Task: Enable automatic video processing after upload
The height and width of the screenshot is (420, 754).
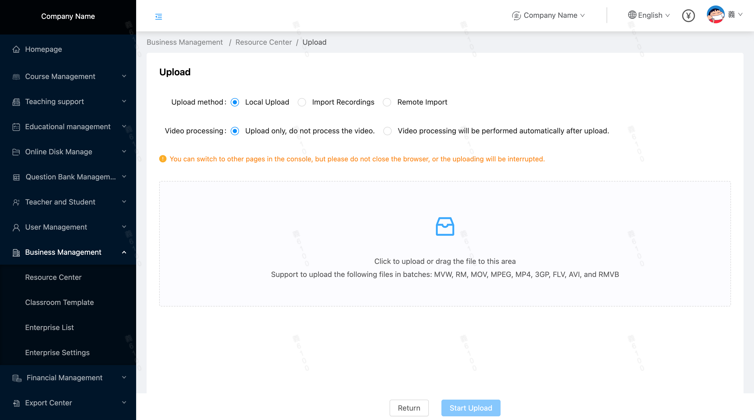Action: [x=387, y=131]
